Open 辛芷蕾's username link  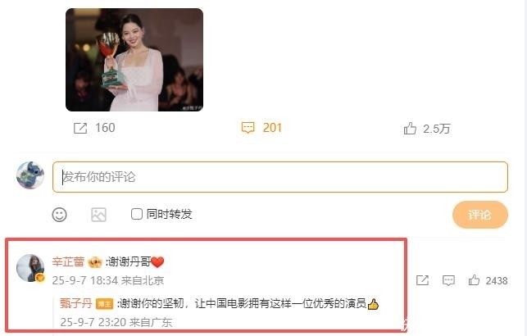click(x=68, y=261)
